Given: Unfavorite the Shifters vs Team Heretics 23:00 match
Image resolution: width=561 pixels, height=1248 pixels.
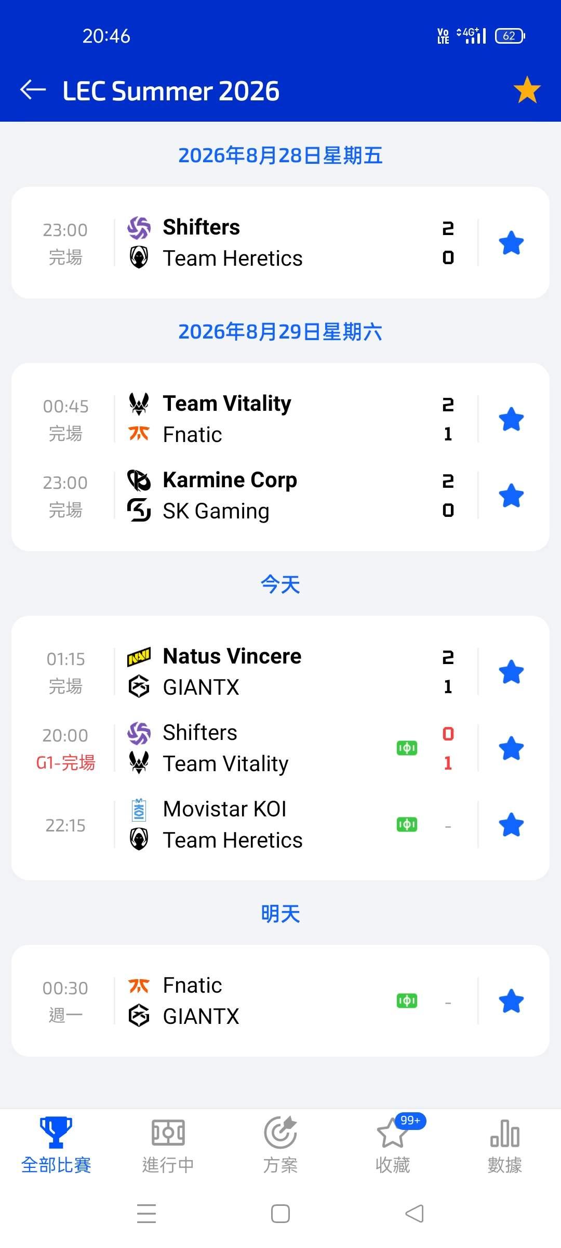Looking at the screenshot, I should (511, 243).
